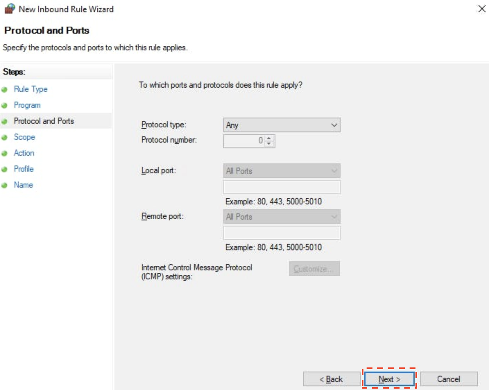Click green bullet beside Rule Type
The image size is (489, 390).
tap(5, 90)
